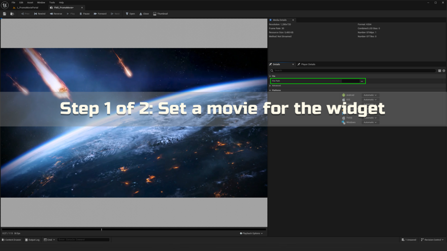Pause the movie playback
Screen dimensions: 447x251
pyautogui.click(x=85, y=14)
